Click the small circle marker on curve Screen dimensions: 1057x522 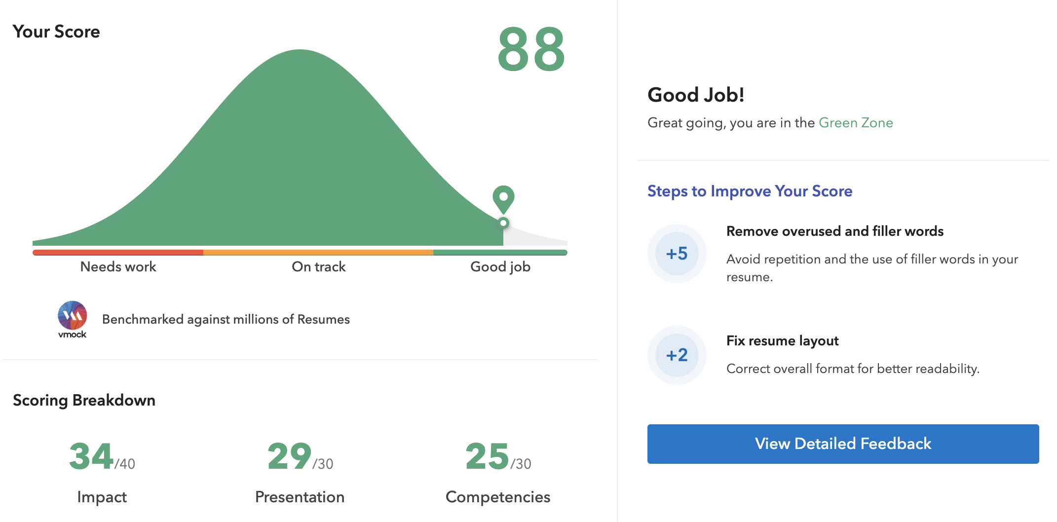[503, 223]
